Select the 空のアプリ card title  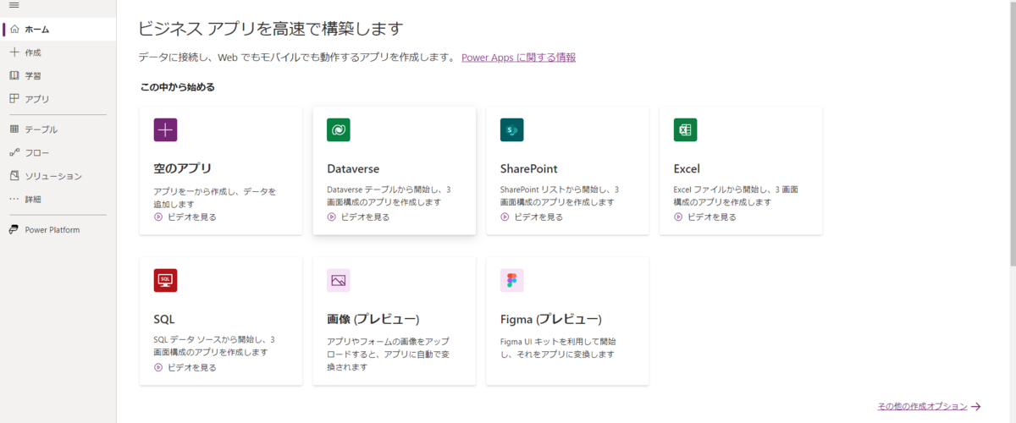pyautogui.click(x=183, y=168)
